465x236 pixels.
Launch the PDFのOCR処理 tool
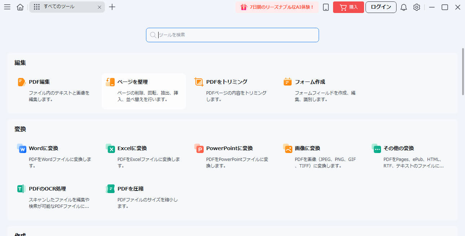(x=47, y=188)
